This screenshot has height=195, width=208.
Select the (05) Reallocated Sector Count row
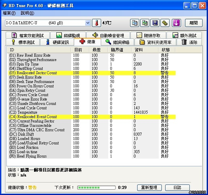point(92,73)
